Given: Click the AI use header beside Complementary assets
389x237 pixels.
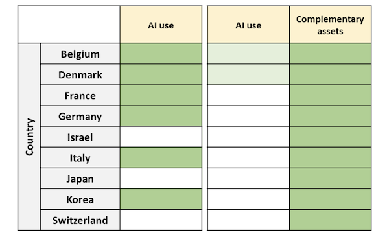Looking at the screenshot, I should click(248, 25).
